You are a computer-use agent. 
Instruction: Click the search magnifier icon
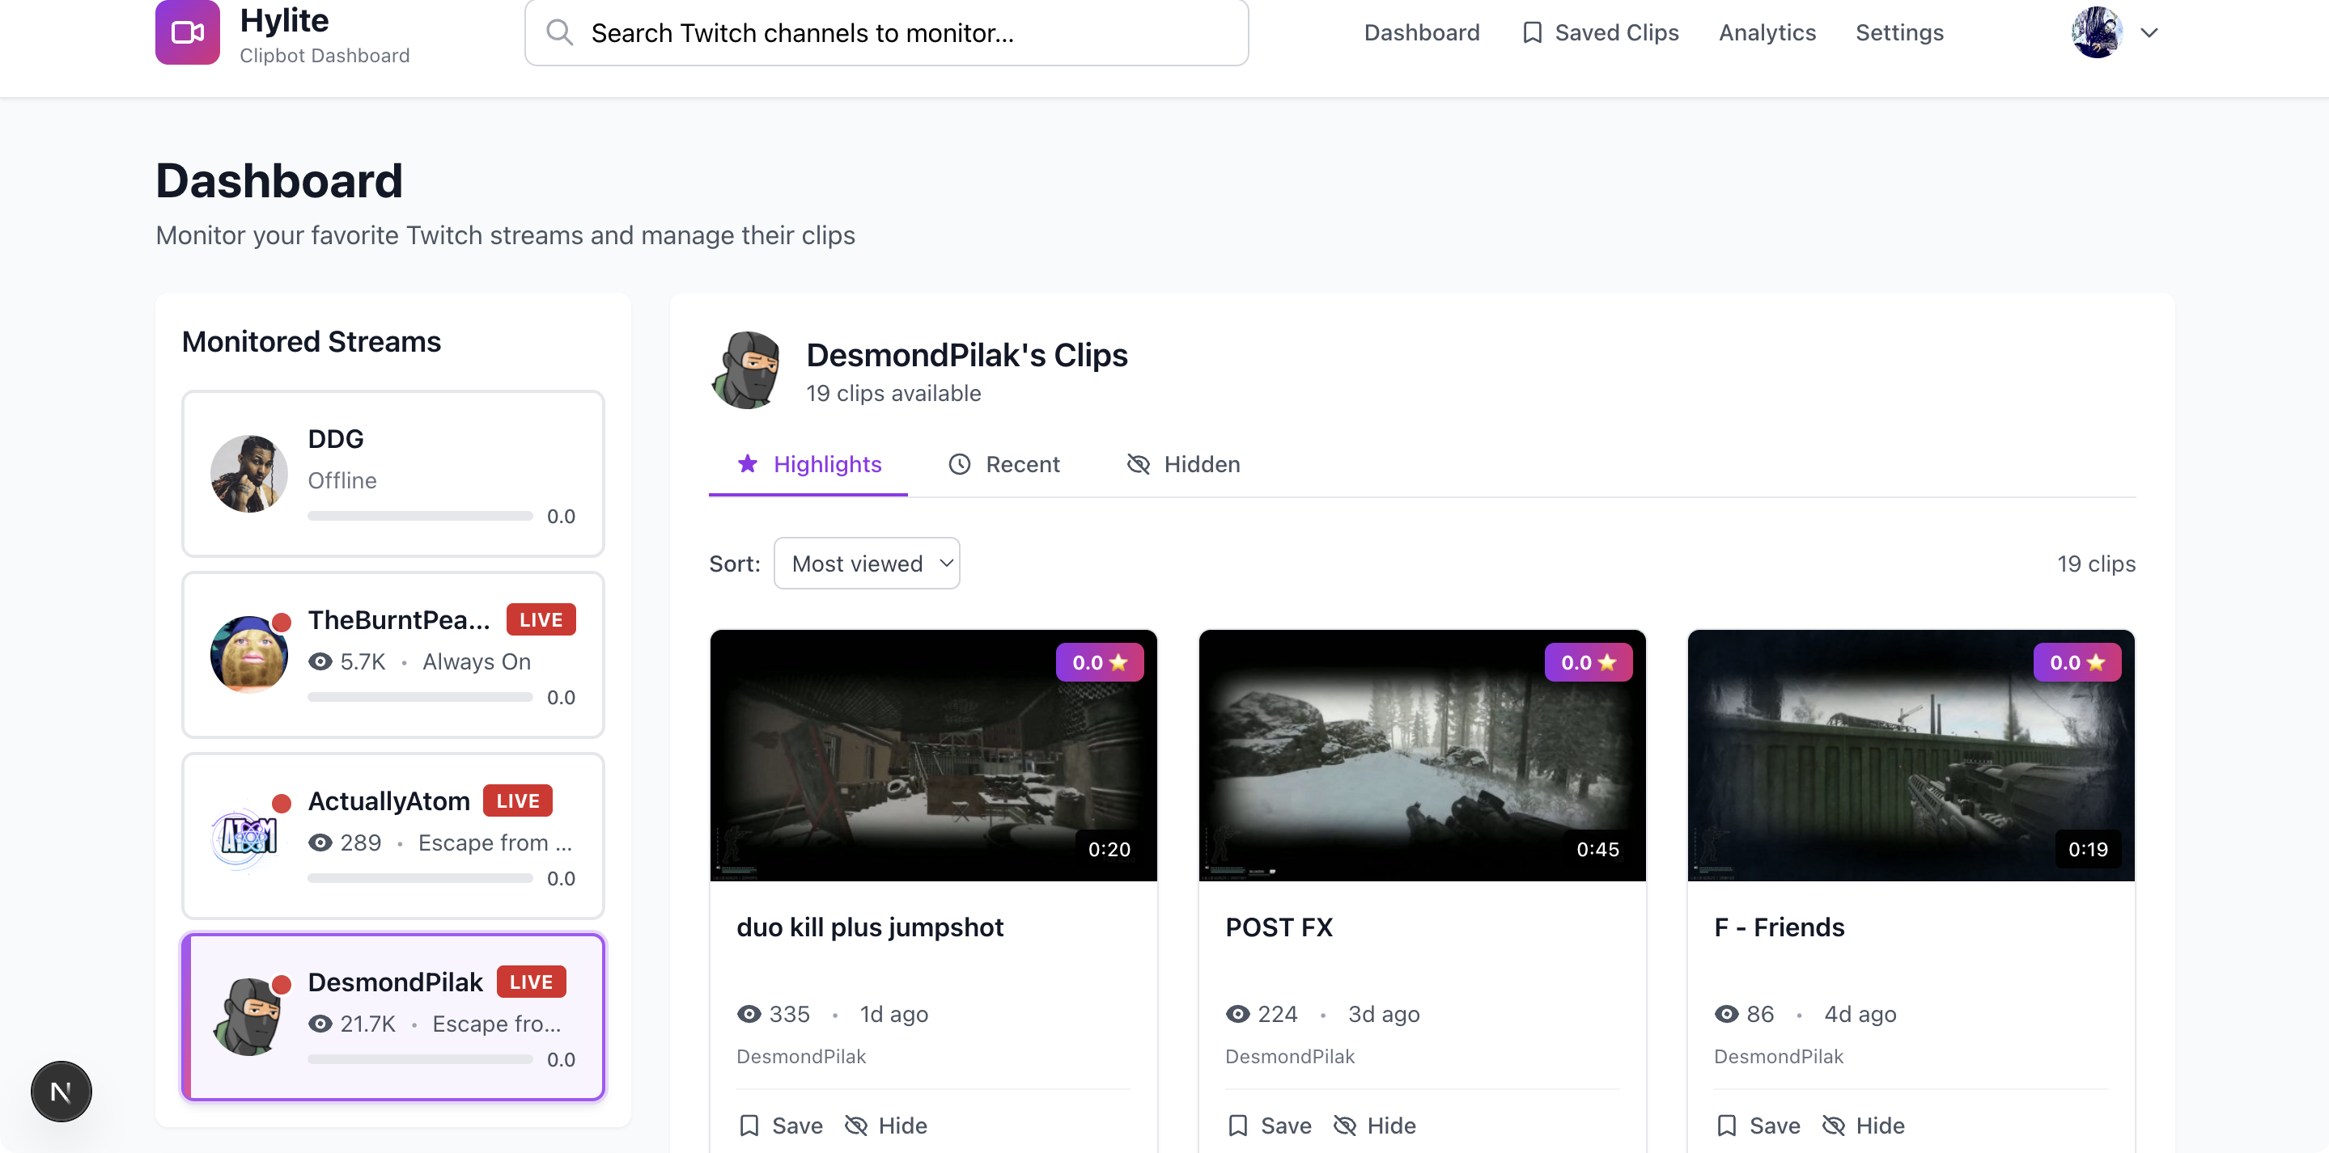click(x=560, y=32)
